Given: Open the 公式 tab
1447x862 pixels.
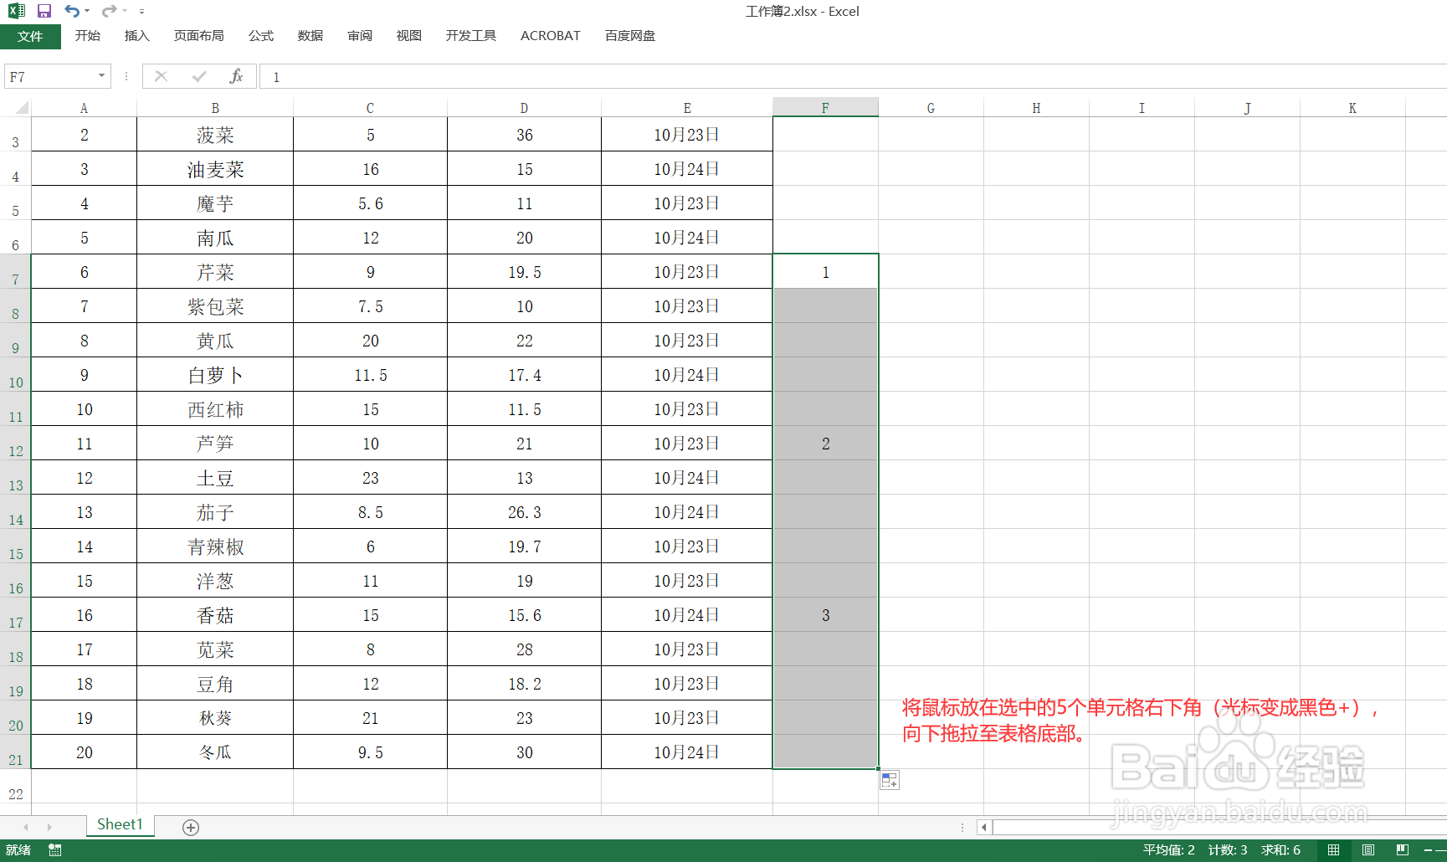Looking at the screenshot, I should [261, 35].
